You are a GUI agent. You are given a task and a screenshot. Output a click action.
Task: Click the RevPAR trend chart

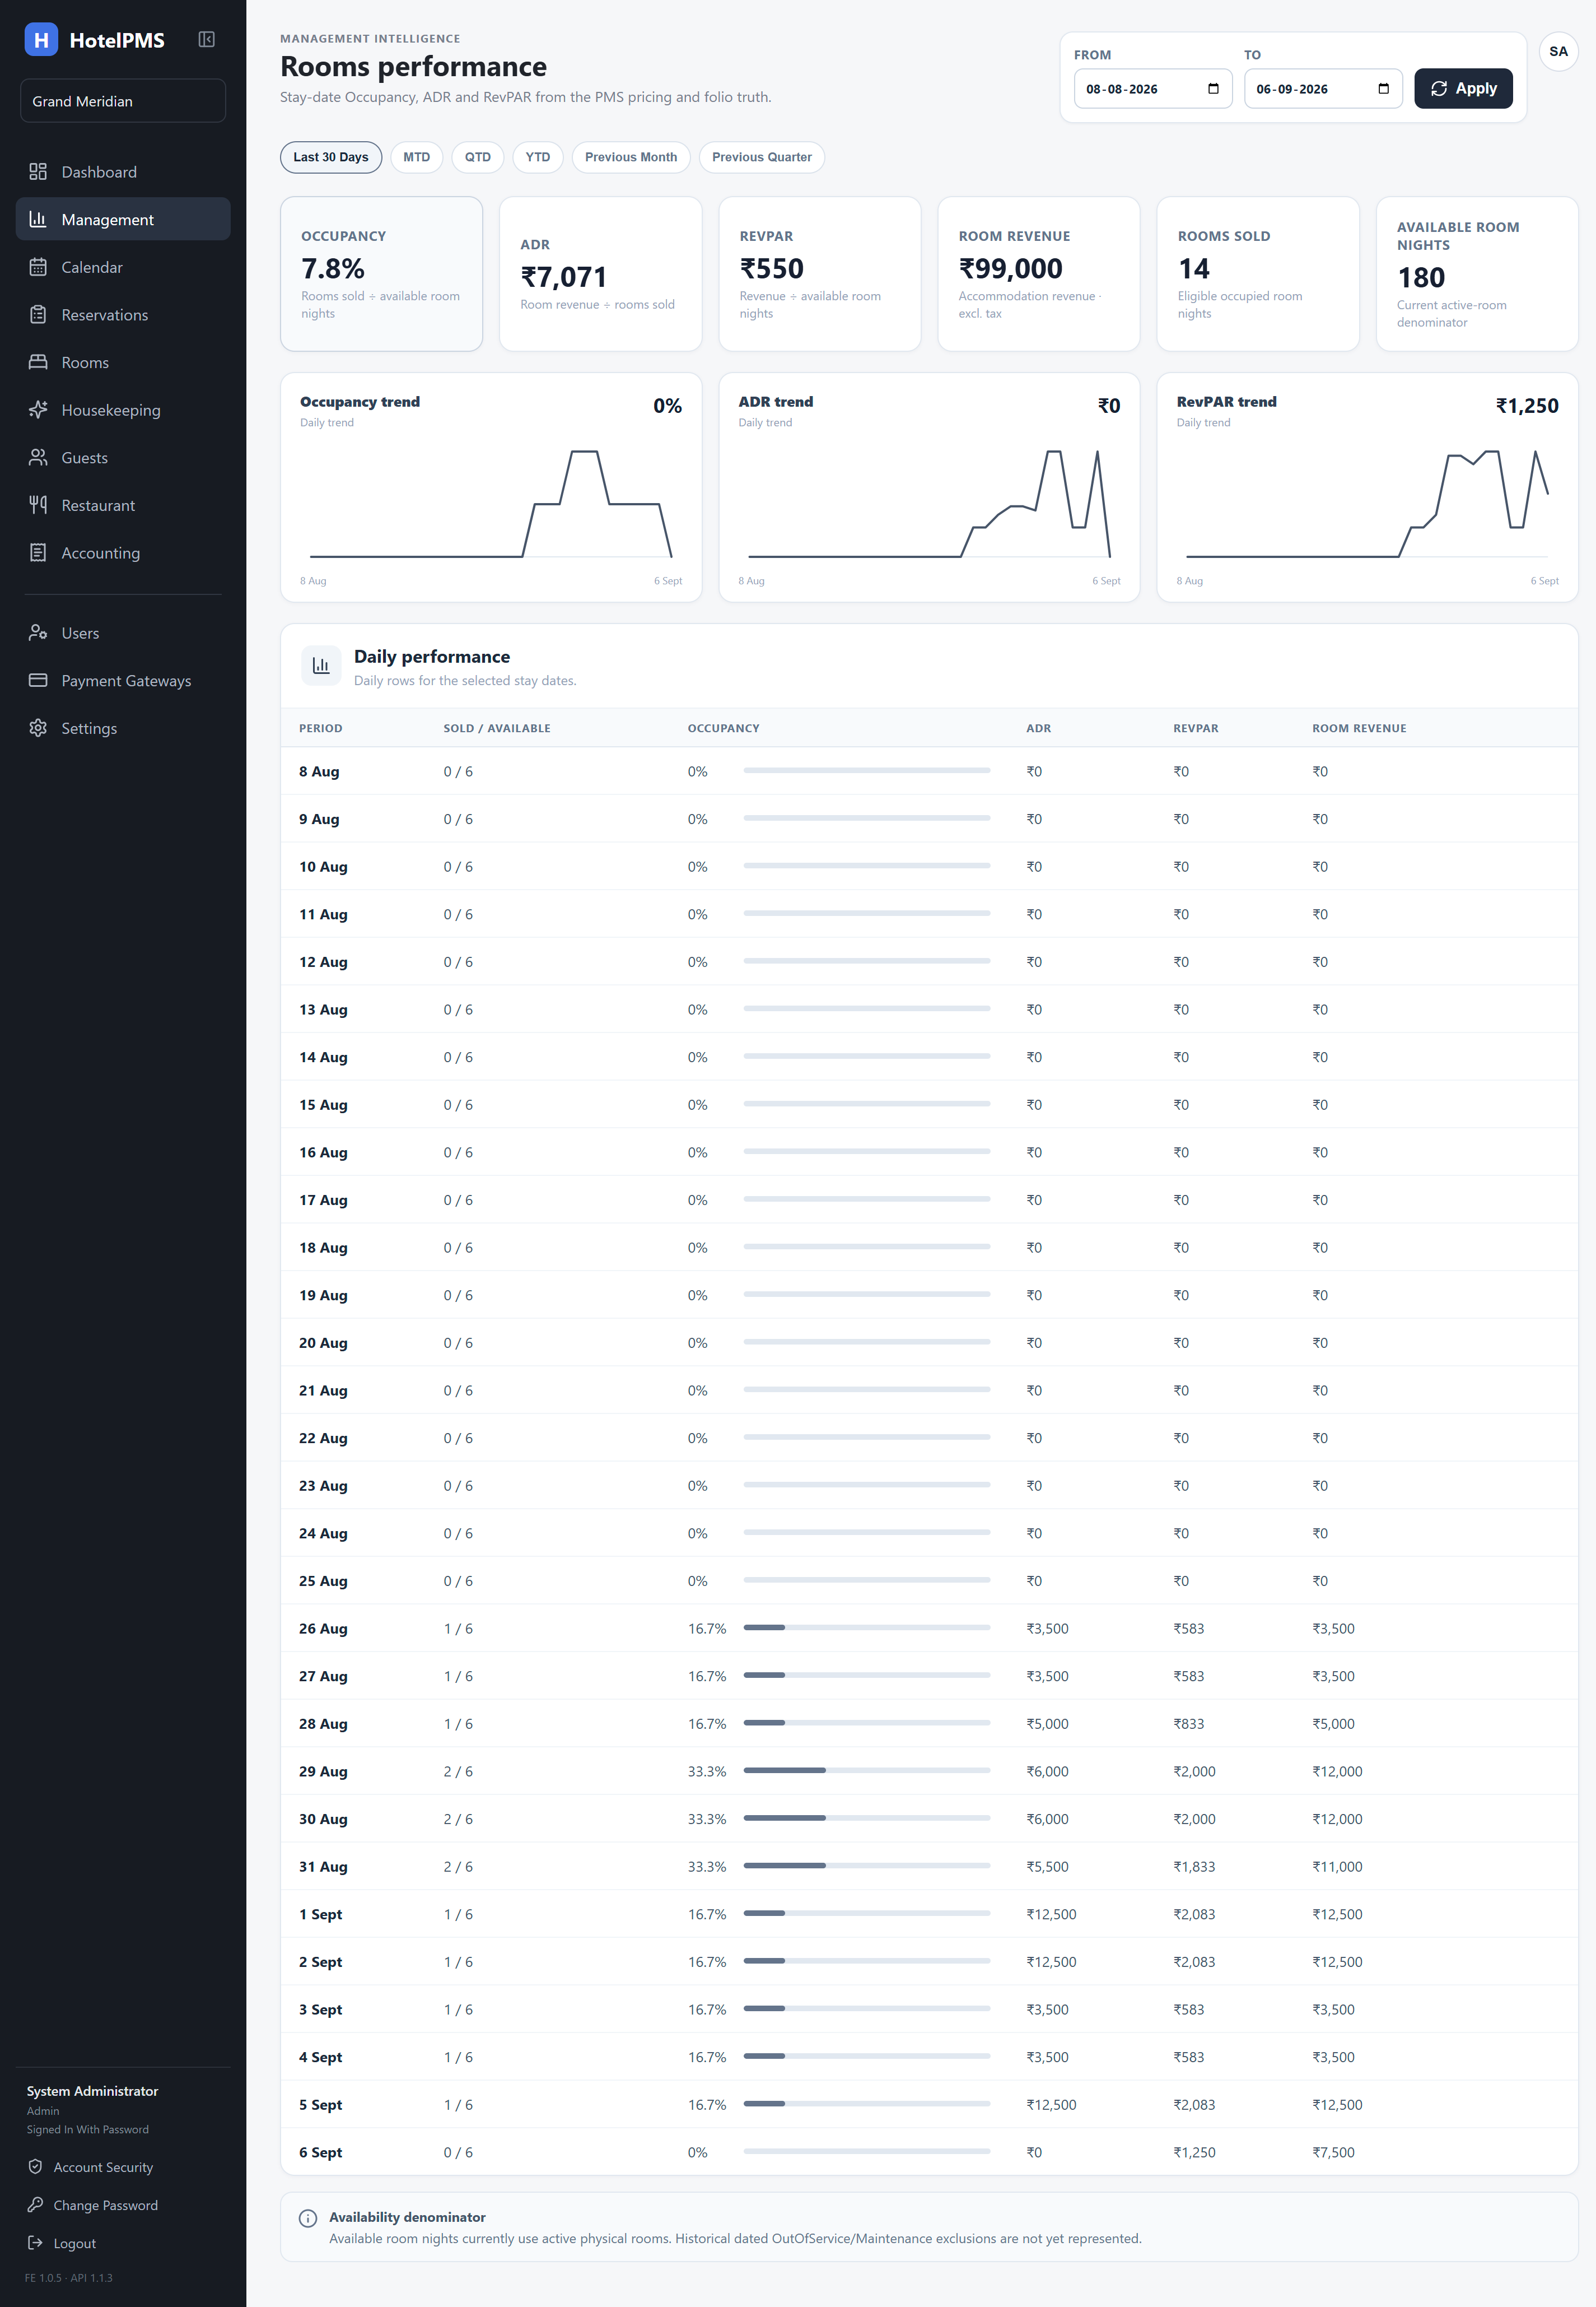click(x=1367, y=487)
